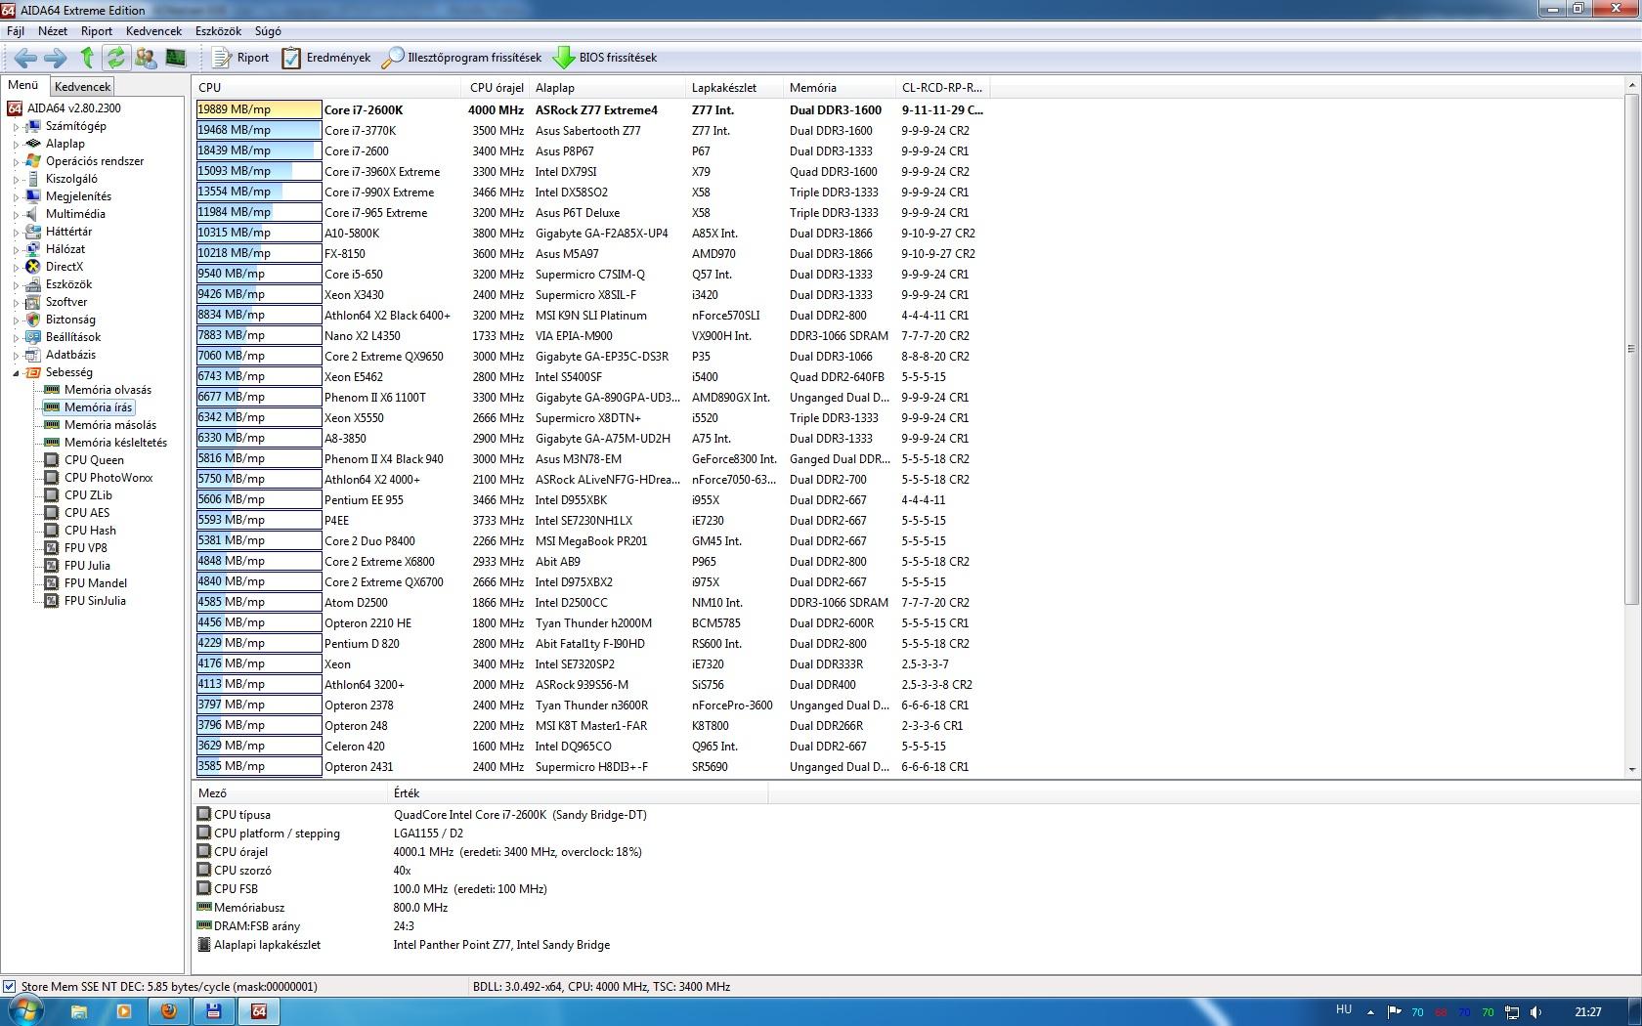Select the Memória olvasás benchmark
Viewport: 1642px width, 1026px height.
click(x=108, y=390)
